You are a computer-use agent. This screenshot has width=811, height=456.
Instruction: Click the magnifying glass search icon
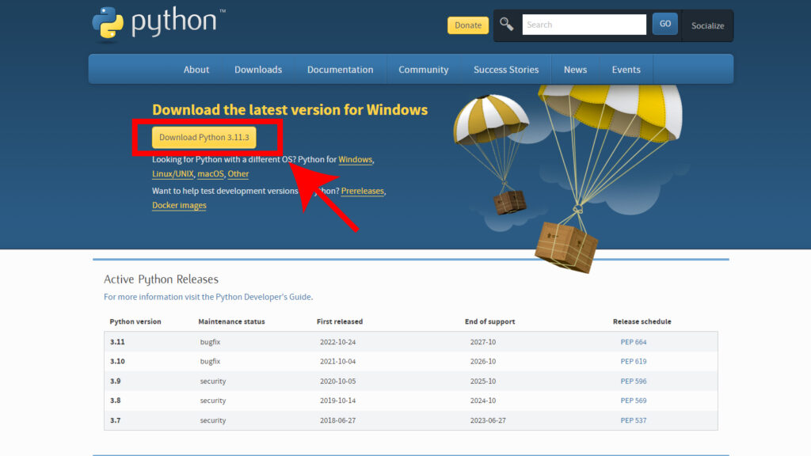[506, 25]
